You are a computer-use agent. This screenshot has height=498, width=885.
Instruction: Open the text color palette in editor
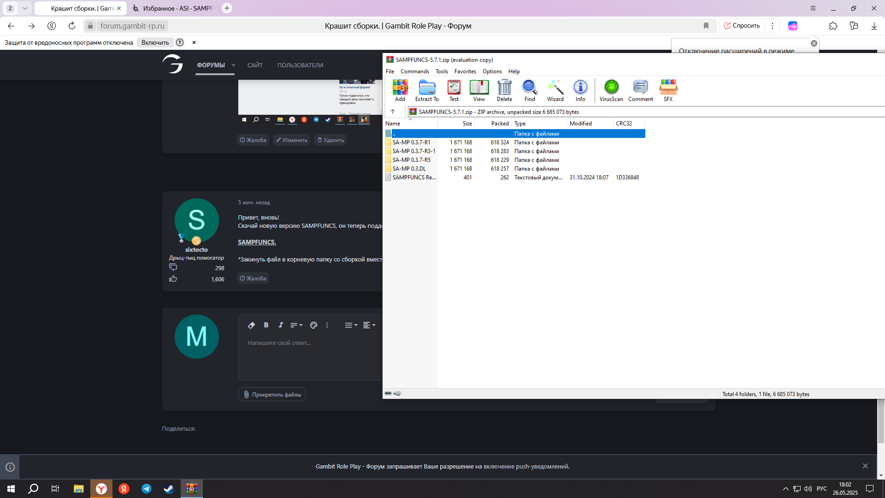pyautogui.click(x=313, y=325)
